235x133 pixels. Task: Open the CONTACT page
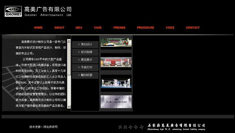click(x=193, y=27)
